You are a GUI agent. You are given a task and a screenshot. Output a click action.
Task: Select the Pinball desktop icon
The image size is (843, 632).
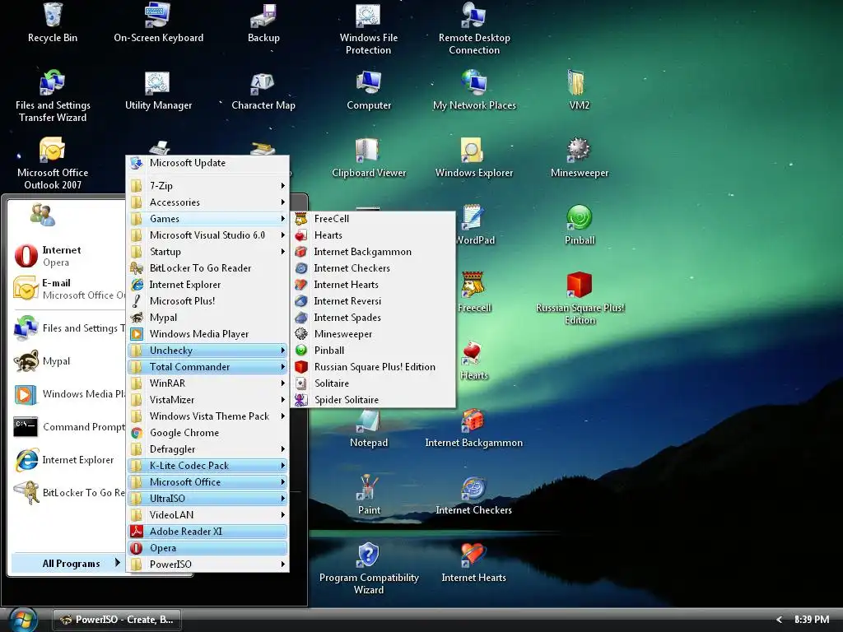pos(579,225)
